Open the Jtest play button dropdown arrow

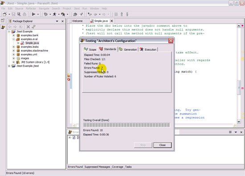(38, 14)
